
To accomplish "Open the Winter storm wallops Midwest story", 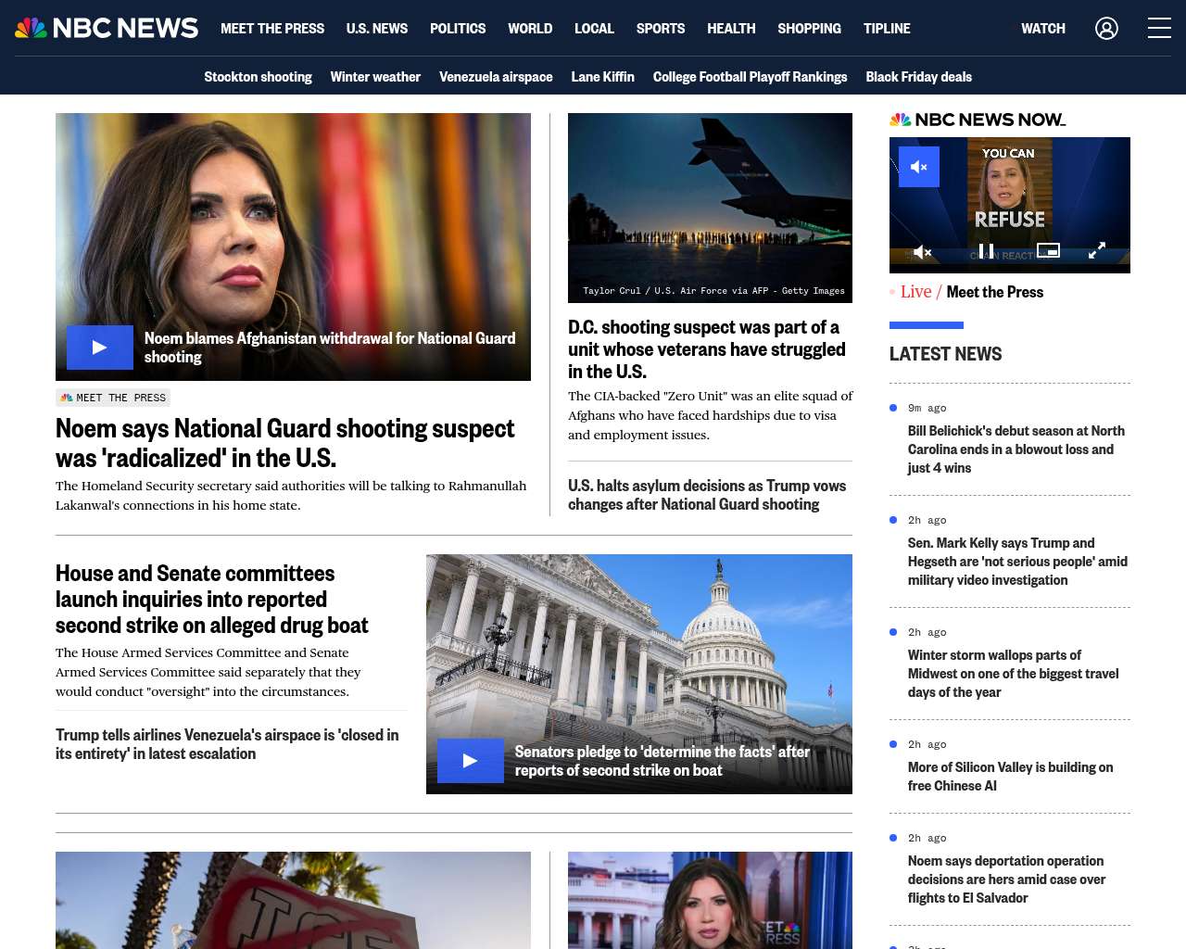I will point(1014,674).
